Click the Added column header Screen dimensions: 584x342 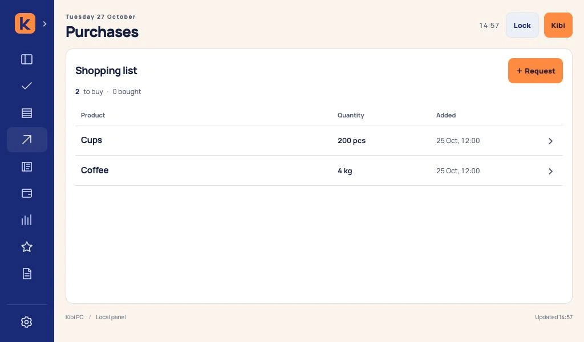[x=446, y=115]
